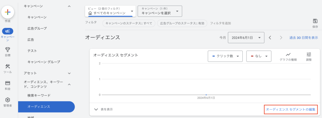Open the なし metric dropdown
322x118 pixels.
pos(259,56)
